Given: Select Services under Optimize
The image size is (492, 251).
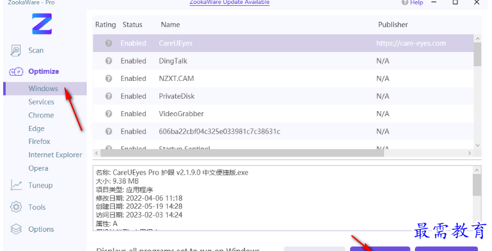Looking at the screenshot, I should [x=41, y=102].
